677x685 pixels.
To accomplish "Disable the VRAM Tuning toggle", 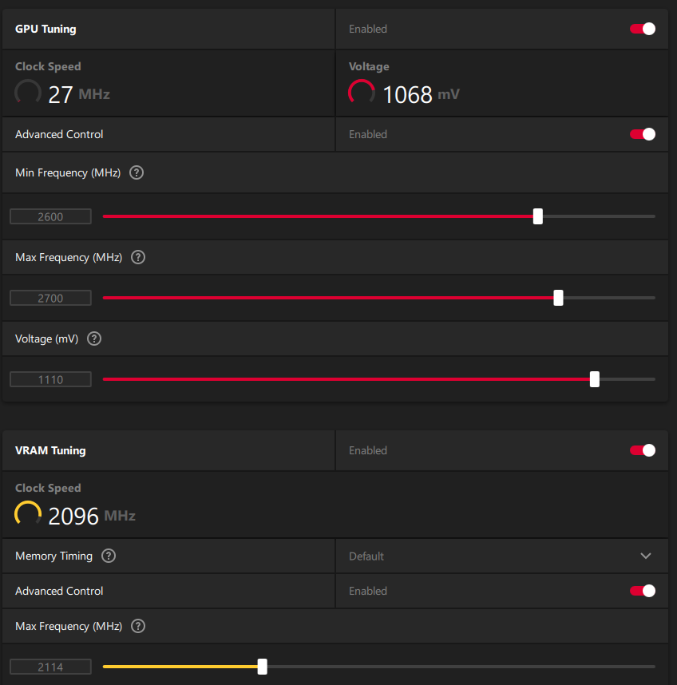I will point(643,450).
